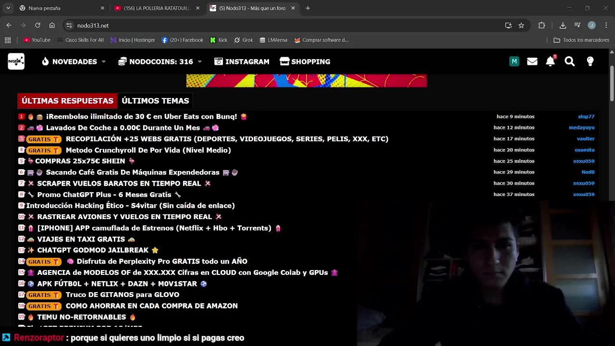Open the bookmarks bar apps grid icon
615x346 pixels.
(x=8, y=40)
